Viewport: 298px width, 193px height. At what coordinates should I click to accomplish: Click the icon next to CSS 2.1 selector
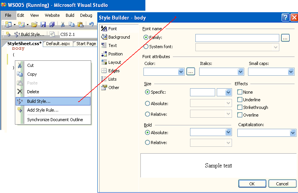[52, 34]
